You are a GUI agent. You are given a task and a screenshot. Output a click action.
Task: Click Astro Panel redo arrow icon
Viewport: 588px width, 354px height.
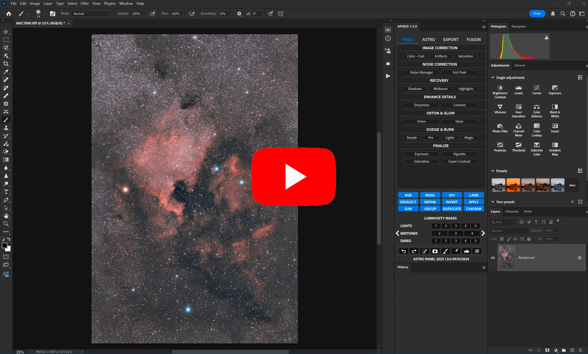414,251
